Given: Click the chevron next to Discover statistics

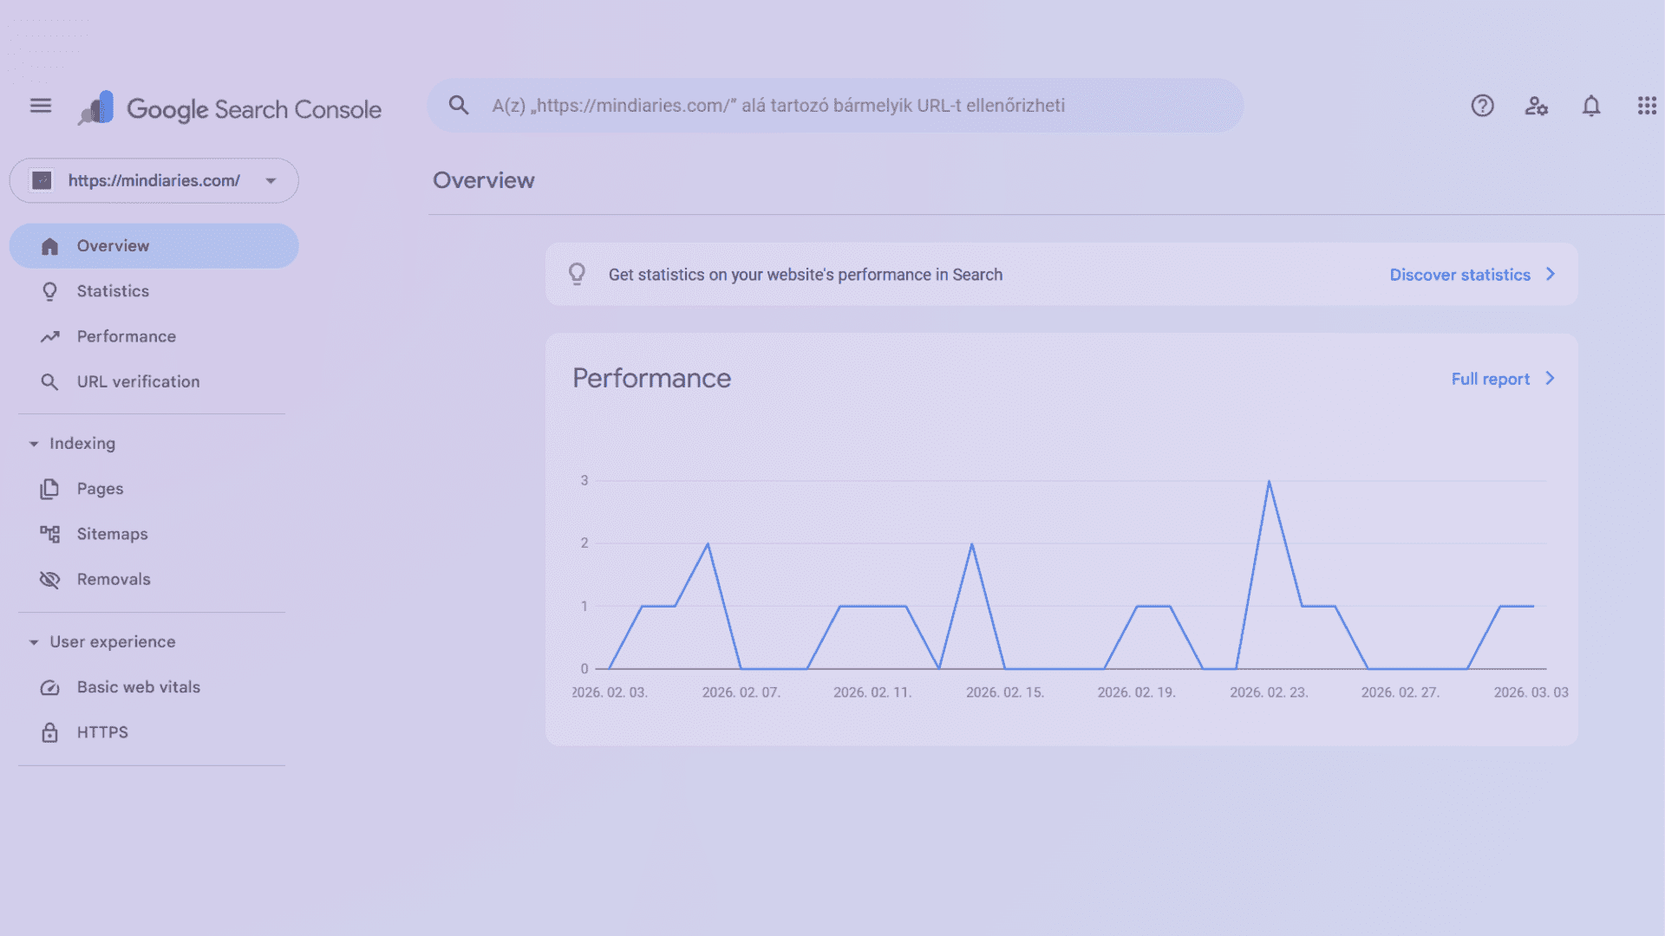Looking at the screenshot, I should click(1551, 274).
